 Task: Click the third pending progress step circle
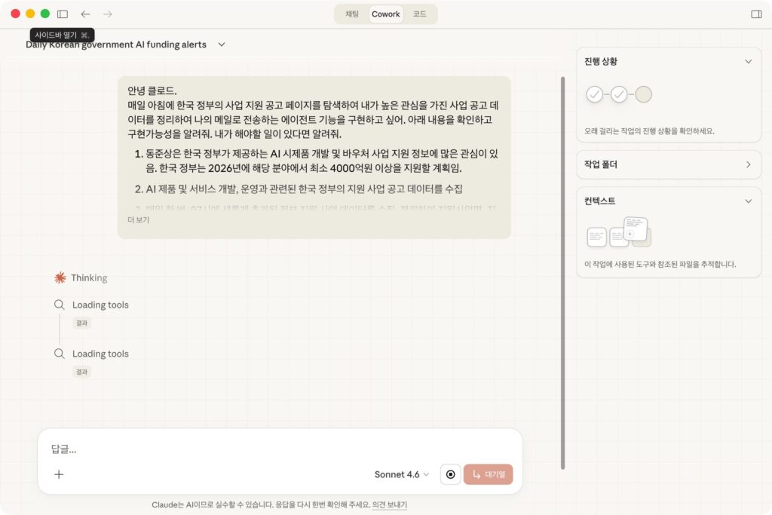643,94
